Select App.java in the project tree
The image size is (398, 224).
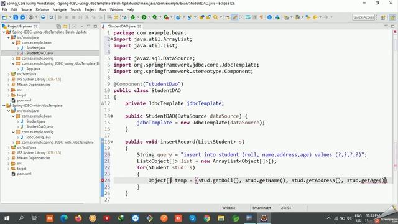point(33,69)
